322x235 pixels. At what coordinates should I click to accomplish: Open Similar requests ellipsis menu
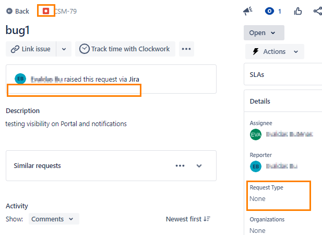[180, 166]
